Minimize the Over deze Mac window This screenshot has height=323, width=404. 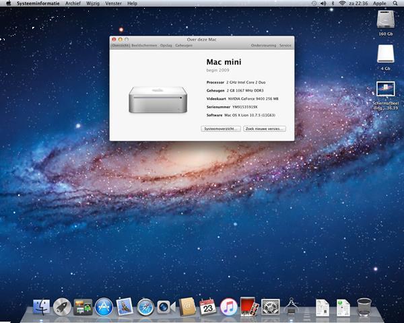(x=120, y=40)
